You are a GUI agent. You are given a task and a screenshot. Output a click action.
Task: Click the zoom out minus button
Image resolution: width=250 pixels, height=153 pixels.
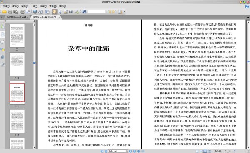coord(228,151)
